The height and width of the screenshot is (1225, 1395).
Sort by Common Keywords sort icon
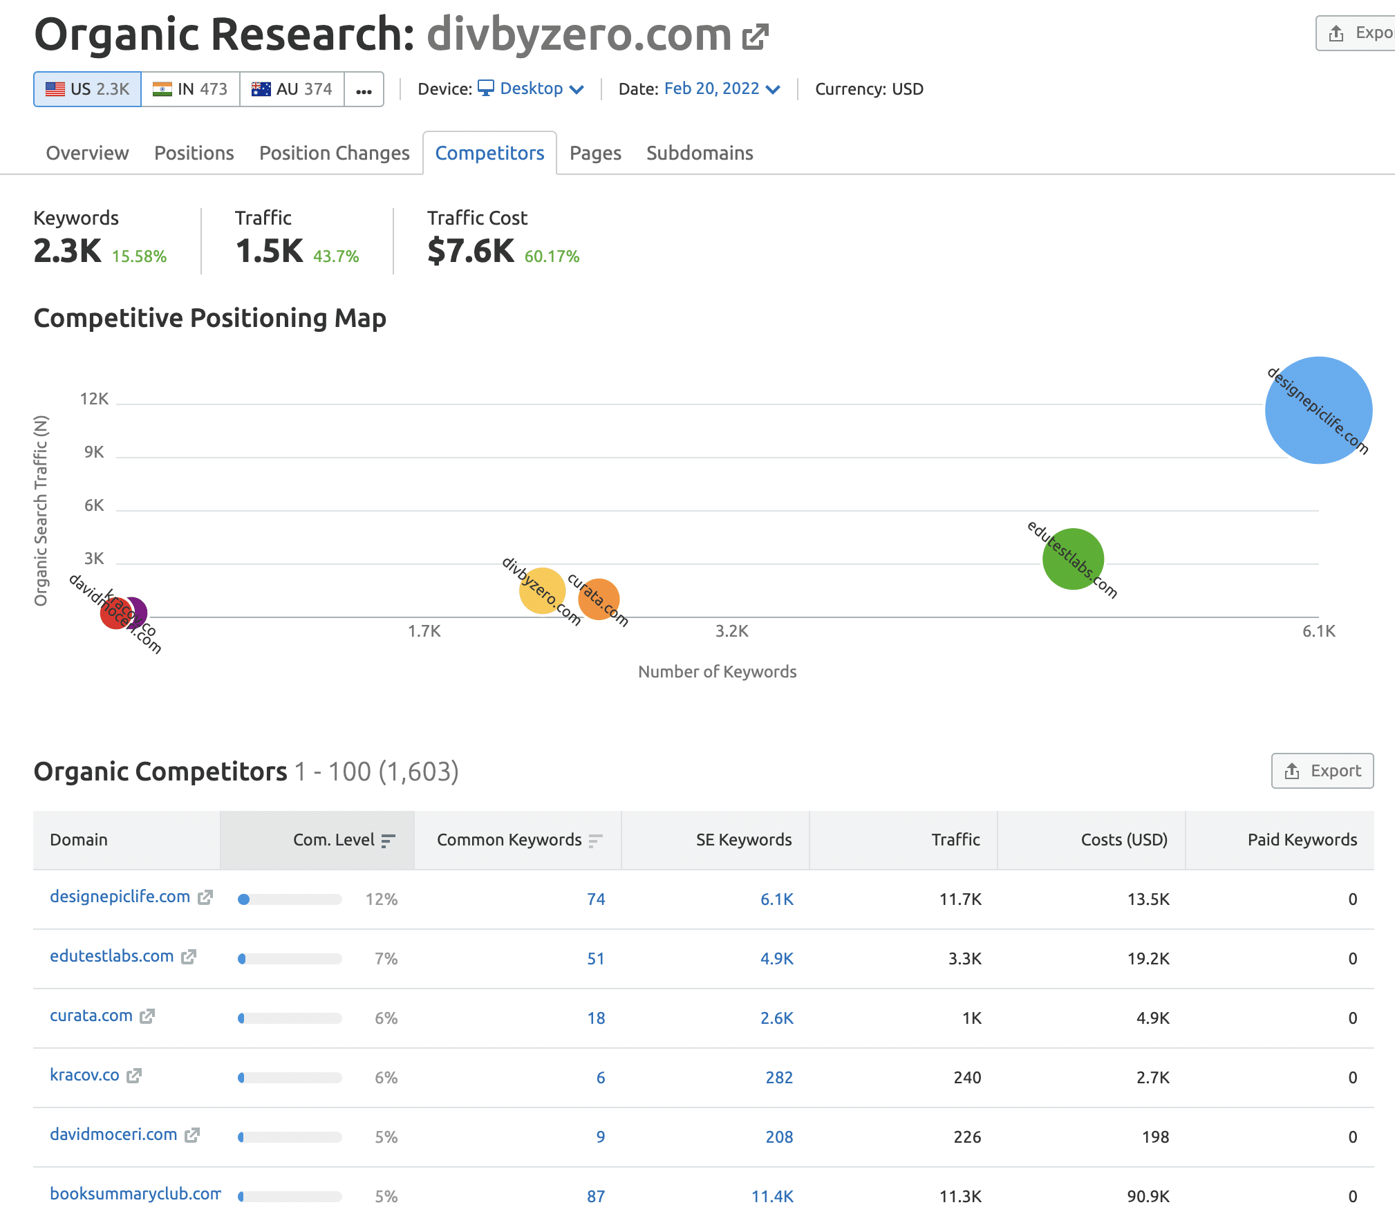596,840
